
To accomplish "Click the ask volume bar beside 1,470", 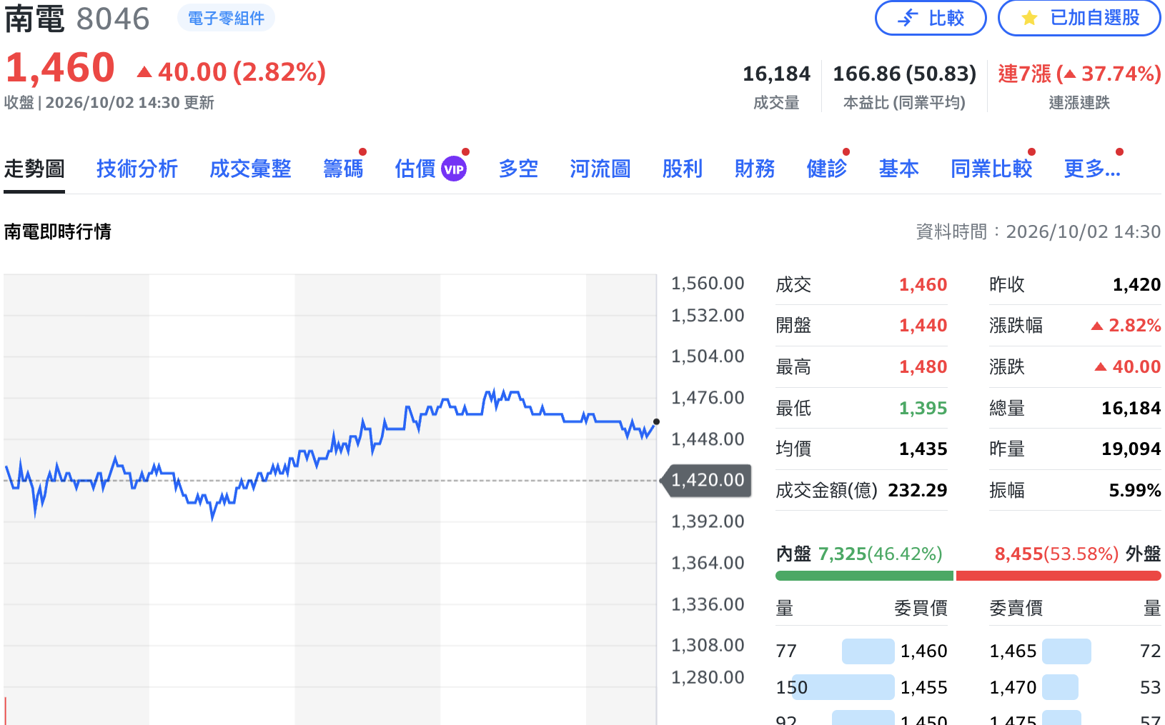I will click(1060, 687).
